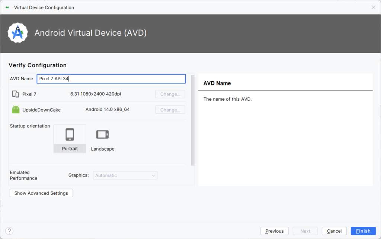Change the Pixel 7 hardware profile
381x239 pixels.
pyautogui.click(x=170, y=94)
